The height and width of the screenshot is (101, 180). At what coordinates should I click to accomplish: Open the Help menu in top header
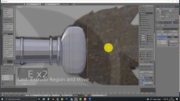(21, 4)
